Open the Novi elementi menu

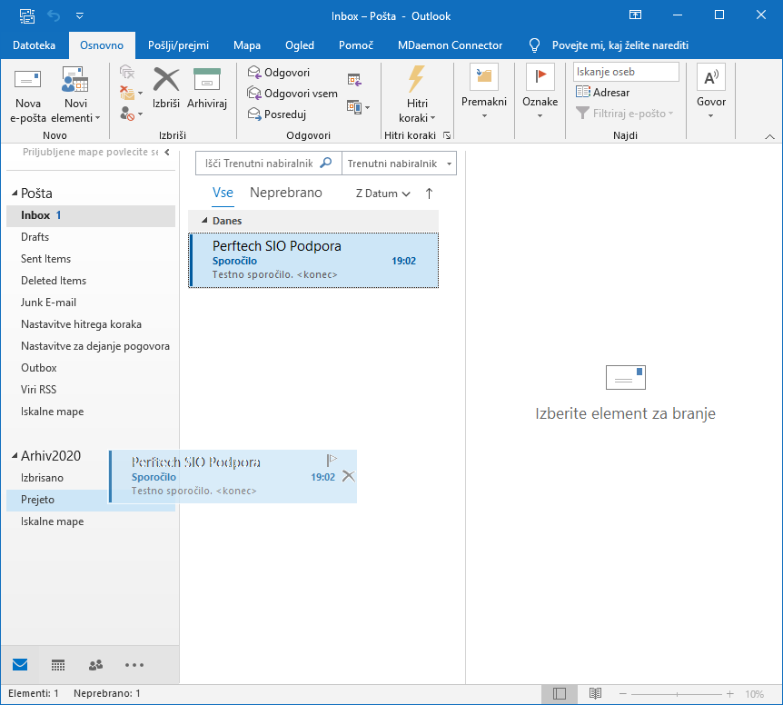click(75, 95)
